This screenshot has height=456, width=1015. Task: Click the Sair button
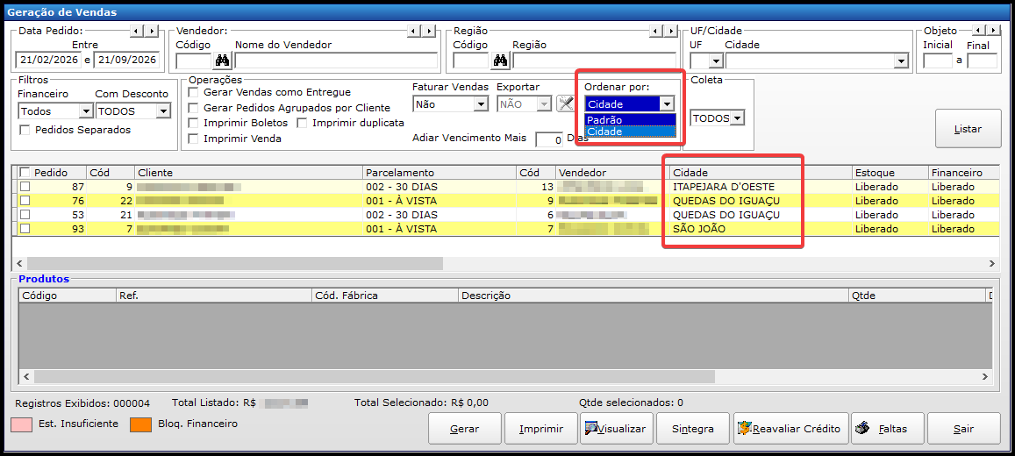(963, 428)
